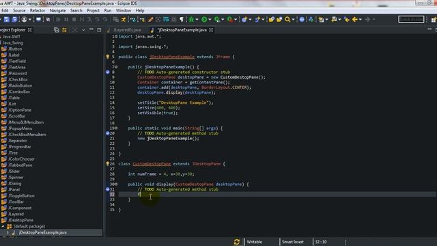Close the Project Explorer view tab
This screenshot has height=246, width=437.
pos(30,30)
